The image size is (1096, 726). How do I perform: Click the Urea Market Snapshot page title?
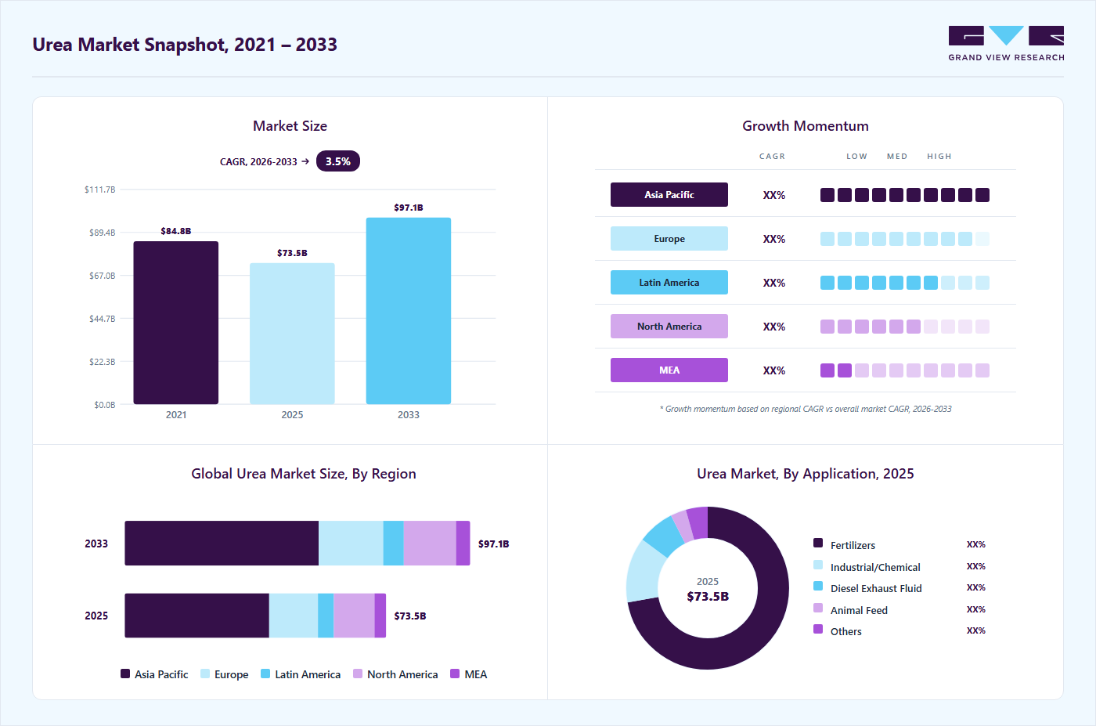point(185,45)
